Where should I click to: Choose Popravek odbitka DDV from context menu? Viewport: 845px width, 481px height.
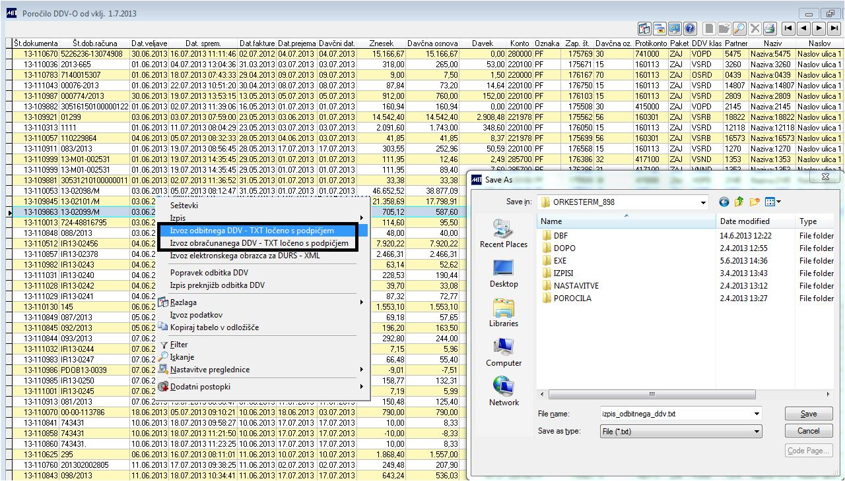209,273
